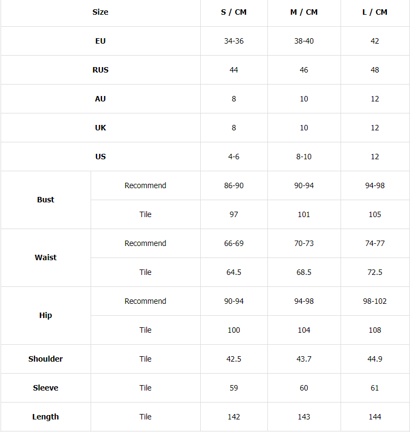Select the 64.5 waist tile value

(234, 272)
